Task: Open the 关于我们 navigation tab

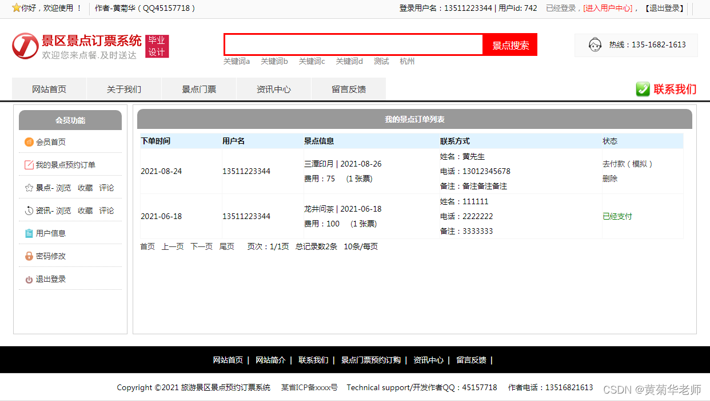Action: [x=124, y=89]
